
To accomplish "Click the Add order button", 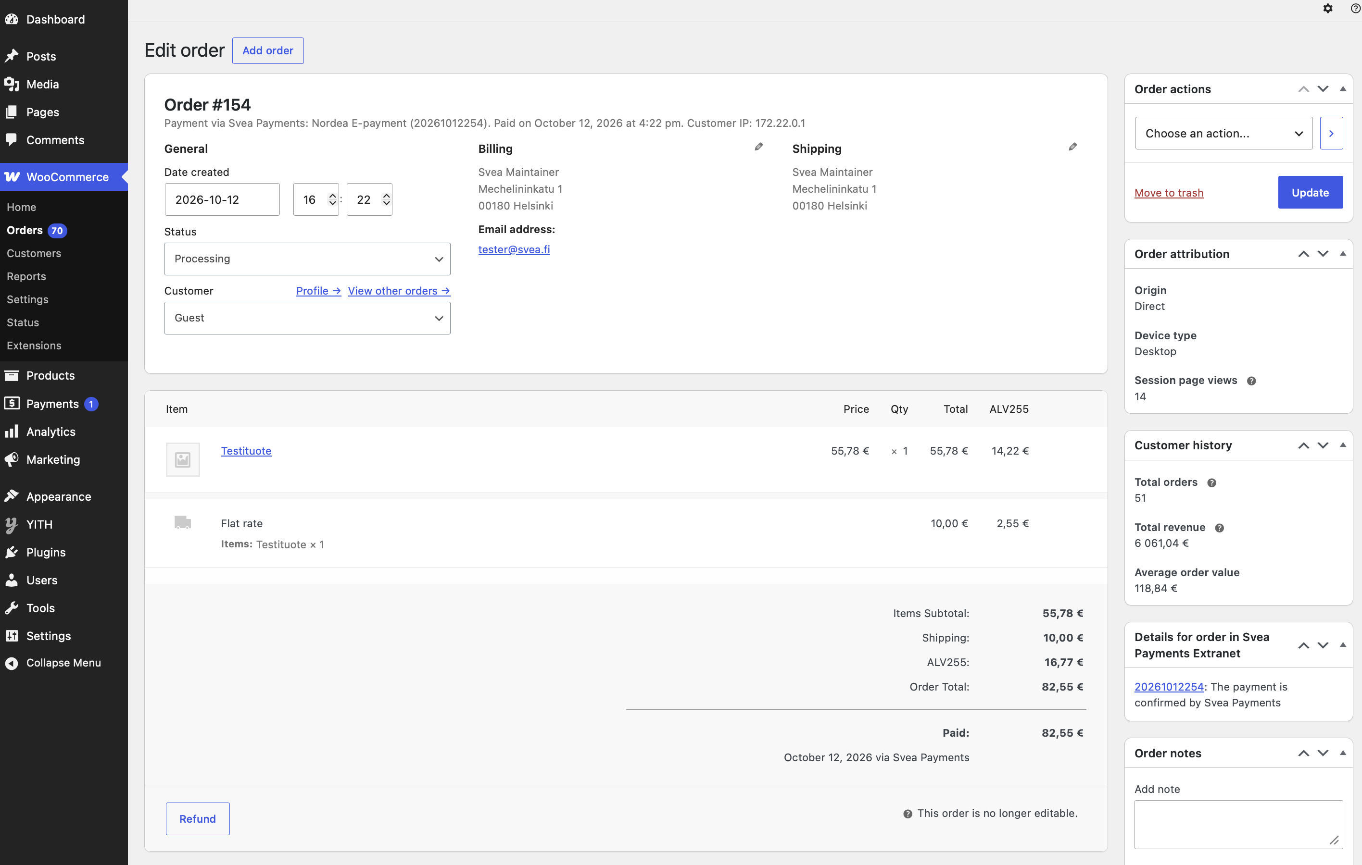I will point(267,50).
